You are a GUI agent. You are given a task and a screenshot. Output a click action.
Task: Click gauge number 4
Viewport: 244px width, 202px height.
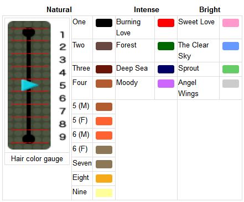point(63,73)
